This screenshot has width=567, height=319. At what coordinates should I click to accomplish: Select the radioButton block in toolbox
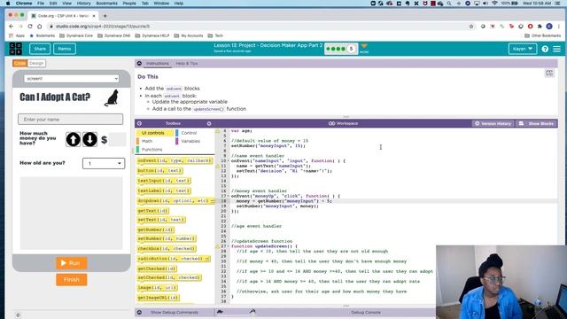tap(174, 259)
